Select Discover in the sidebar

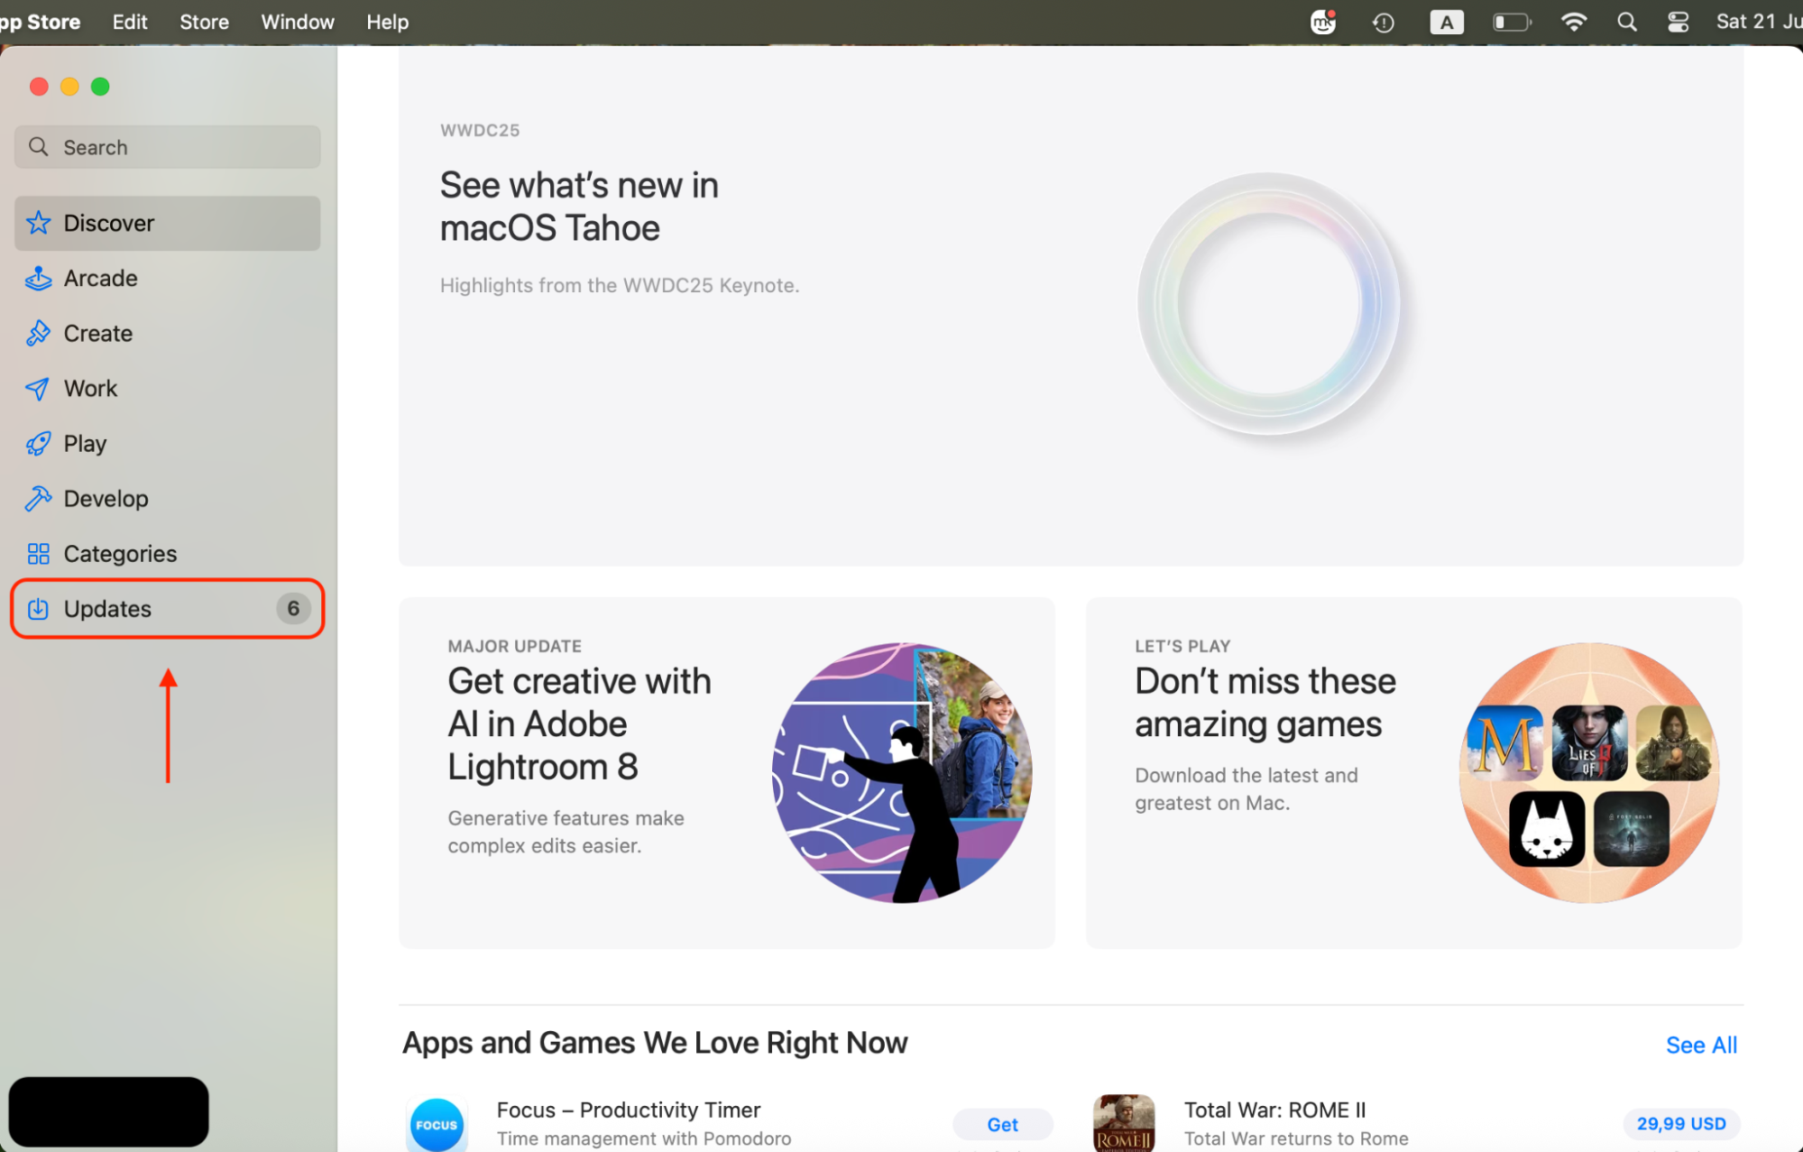click(x=107, y=223)
